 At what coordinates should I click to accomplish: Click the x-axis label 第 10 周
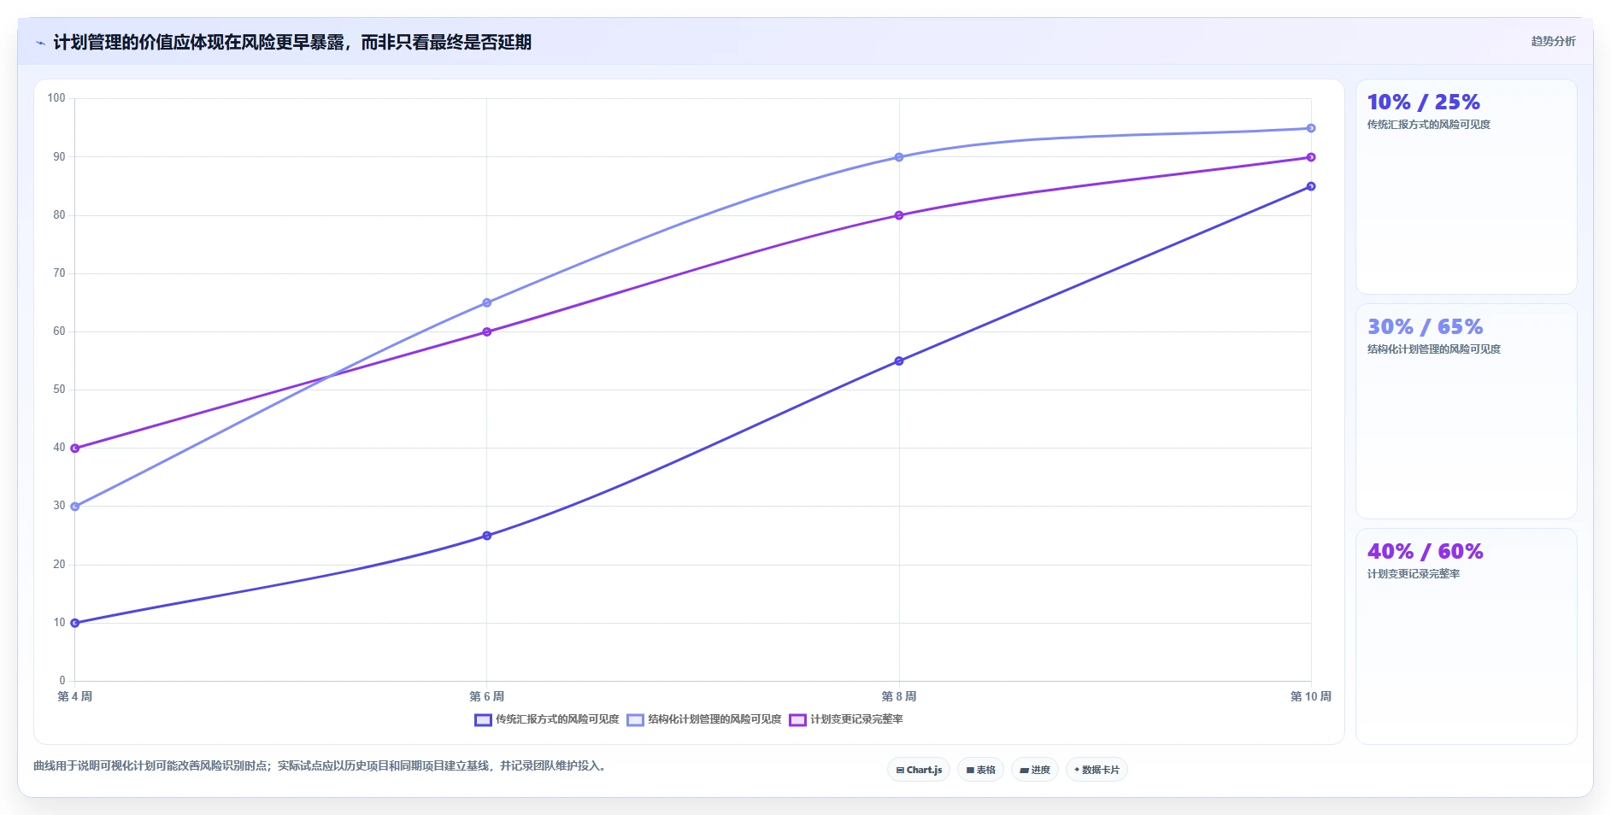click(1311, 696)
